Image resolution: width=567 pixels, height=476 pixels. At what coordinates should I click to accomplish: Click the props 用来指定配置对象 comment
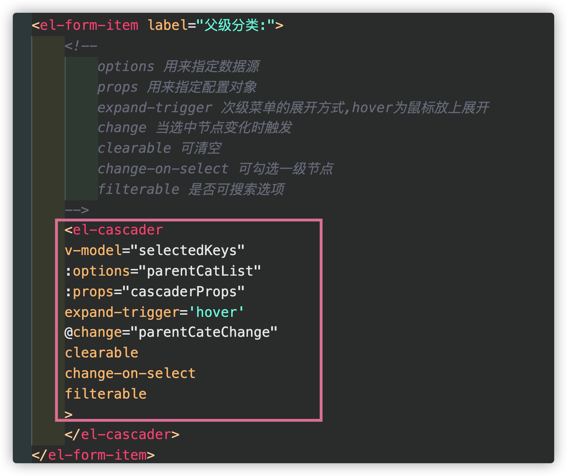tap(177, 87)
